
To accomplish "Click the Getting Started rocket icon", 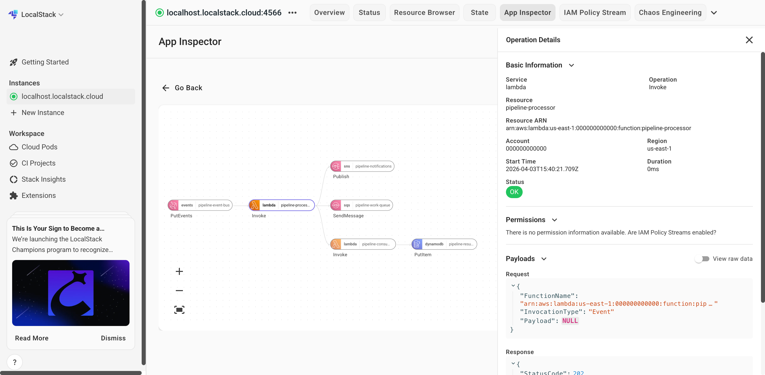I will tap(14, 62).
